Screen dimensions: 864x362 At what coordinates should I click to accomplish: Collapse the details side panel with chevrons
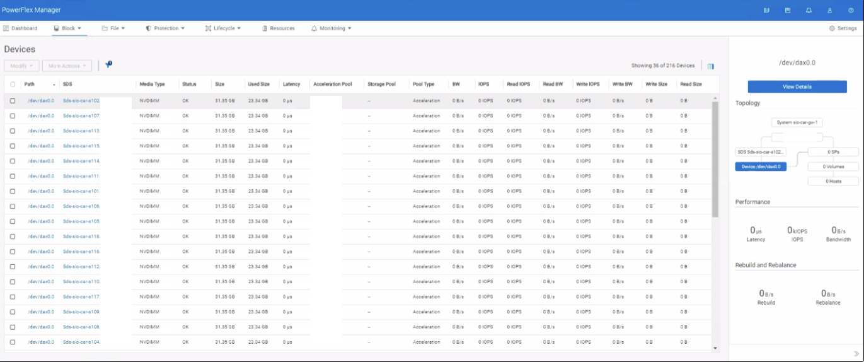pos(856,353)
